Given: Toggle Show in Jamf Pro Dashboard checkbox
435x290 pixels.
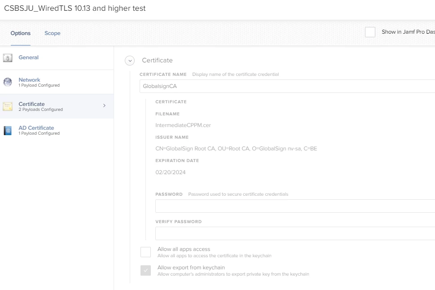Looking at the screenshot, I should click(370, 32).
